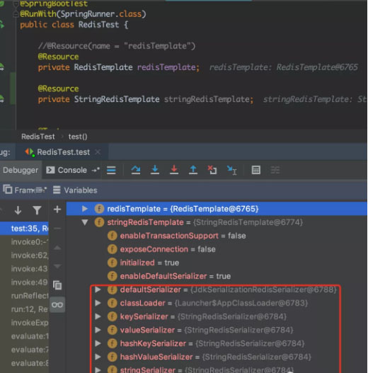
Task: Toggle the frames filter funnel icon
Action: (x=37, y=210)
